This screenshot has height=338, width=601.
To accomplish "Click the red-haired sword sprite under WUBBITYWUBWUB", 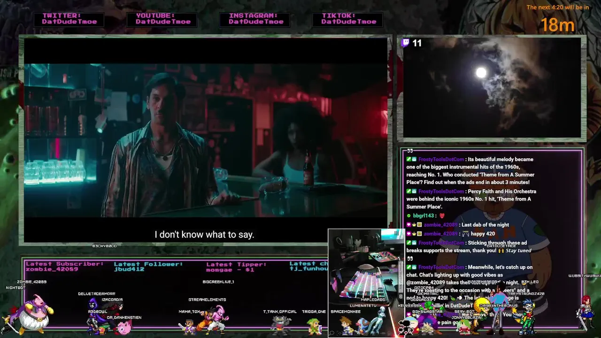I will (x=586, y=312).
